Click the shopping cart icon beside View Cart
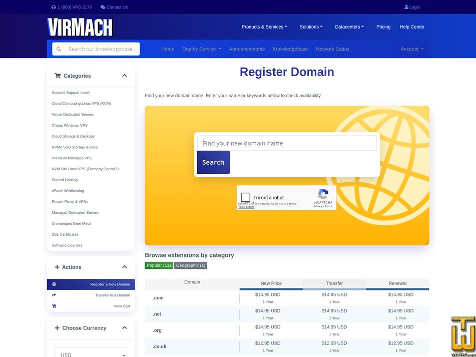 coord(54,306)
